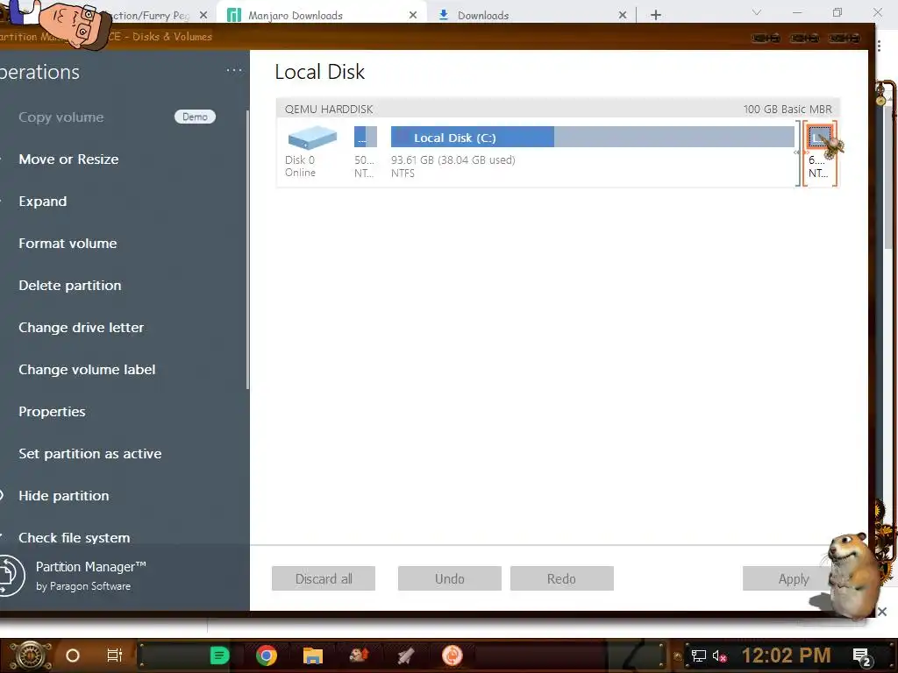Screen dimensions: 898x673
Task: Select the small 50 MB NTFS partition
Action: coord(366,138)
